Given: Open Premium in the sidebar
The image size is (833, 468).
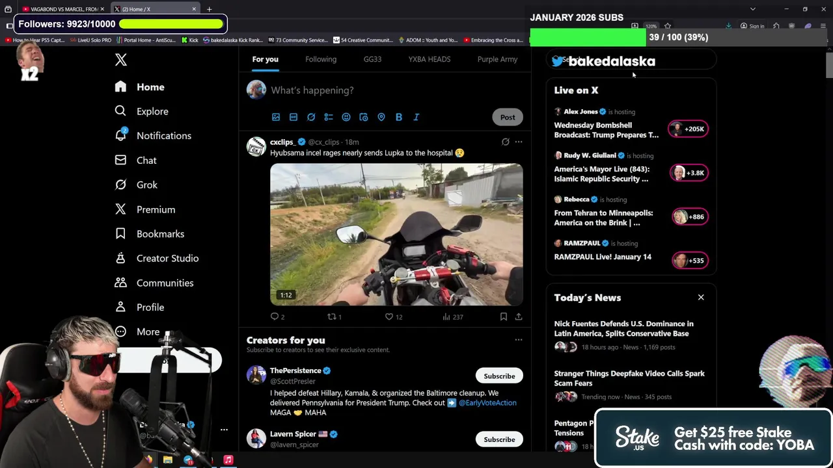Looking at the screenshot, I should 144,209.
